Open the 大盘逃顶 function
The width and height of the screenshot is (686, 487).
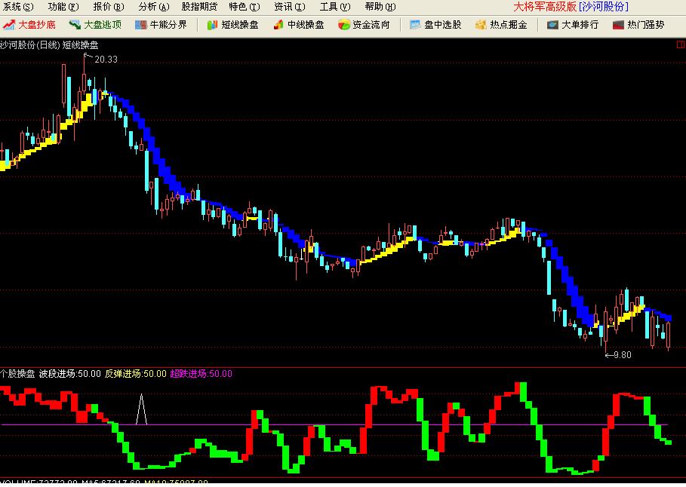97,23
